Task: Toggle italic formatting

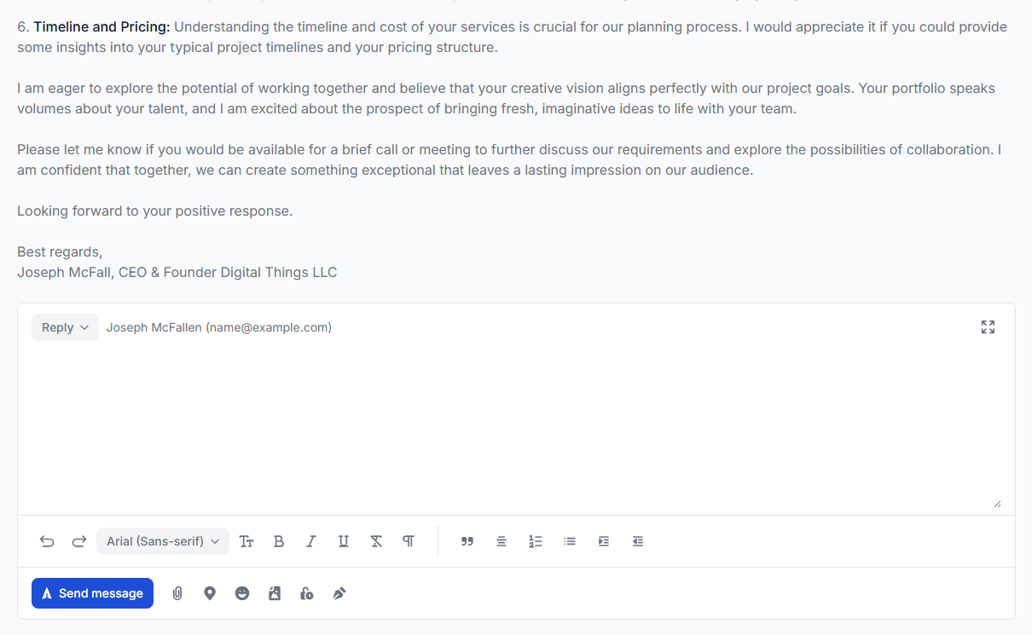Action: pyautogui.click(x=311, y=541)
